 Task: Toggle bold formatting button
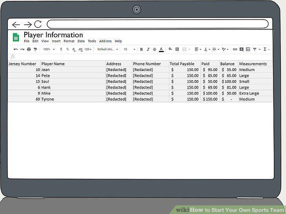(x=141, y=49)
